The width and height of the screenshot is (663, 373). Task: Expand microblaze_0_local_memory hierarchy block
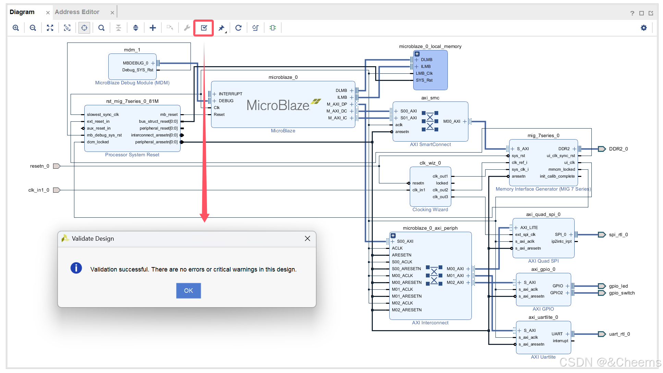(x=417, y=54)
